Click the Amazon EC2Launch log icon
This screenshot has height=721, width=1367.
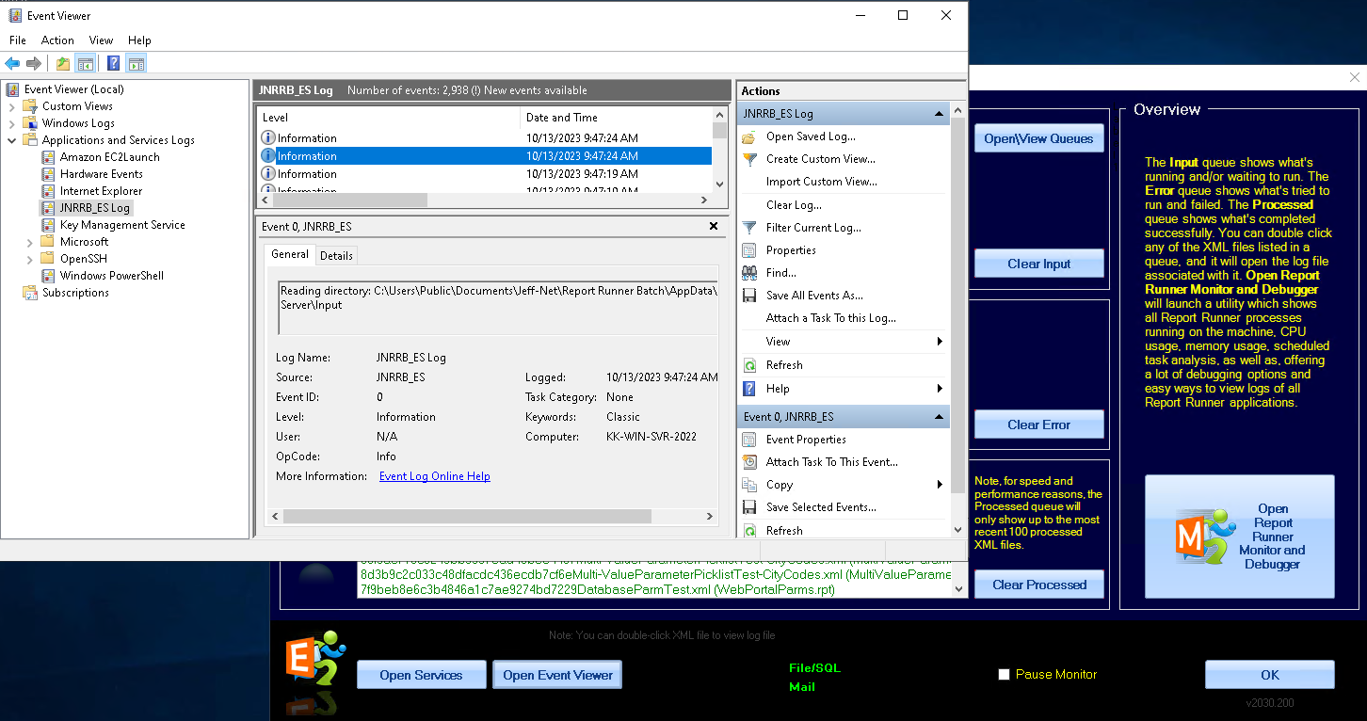pos(48,157)
